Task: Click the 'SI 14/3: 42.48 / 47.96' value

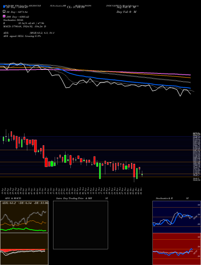Action: click(x=31, y=23)
